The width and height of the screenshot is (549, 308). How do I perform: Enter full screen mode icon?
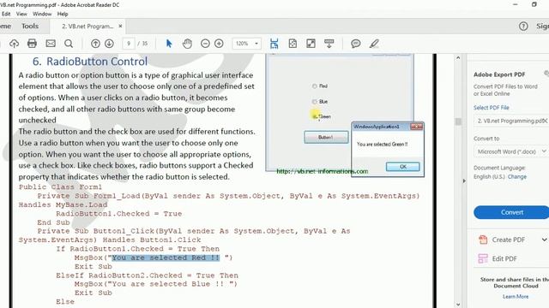(311, 44)
